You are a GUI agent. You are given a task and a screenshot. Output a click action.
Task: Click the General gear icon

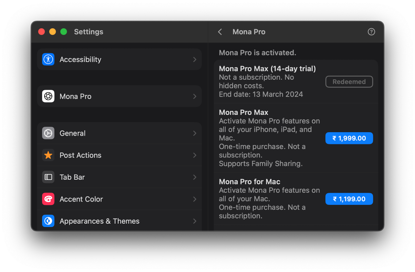pyautogui.click(x=48, y=133)
